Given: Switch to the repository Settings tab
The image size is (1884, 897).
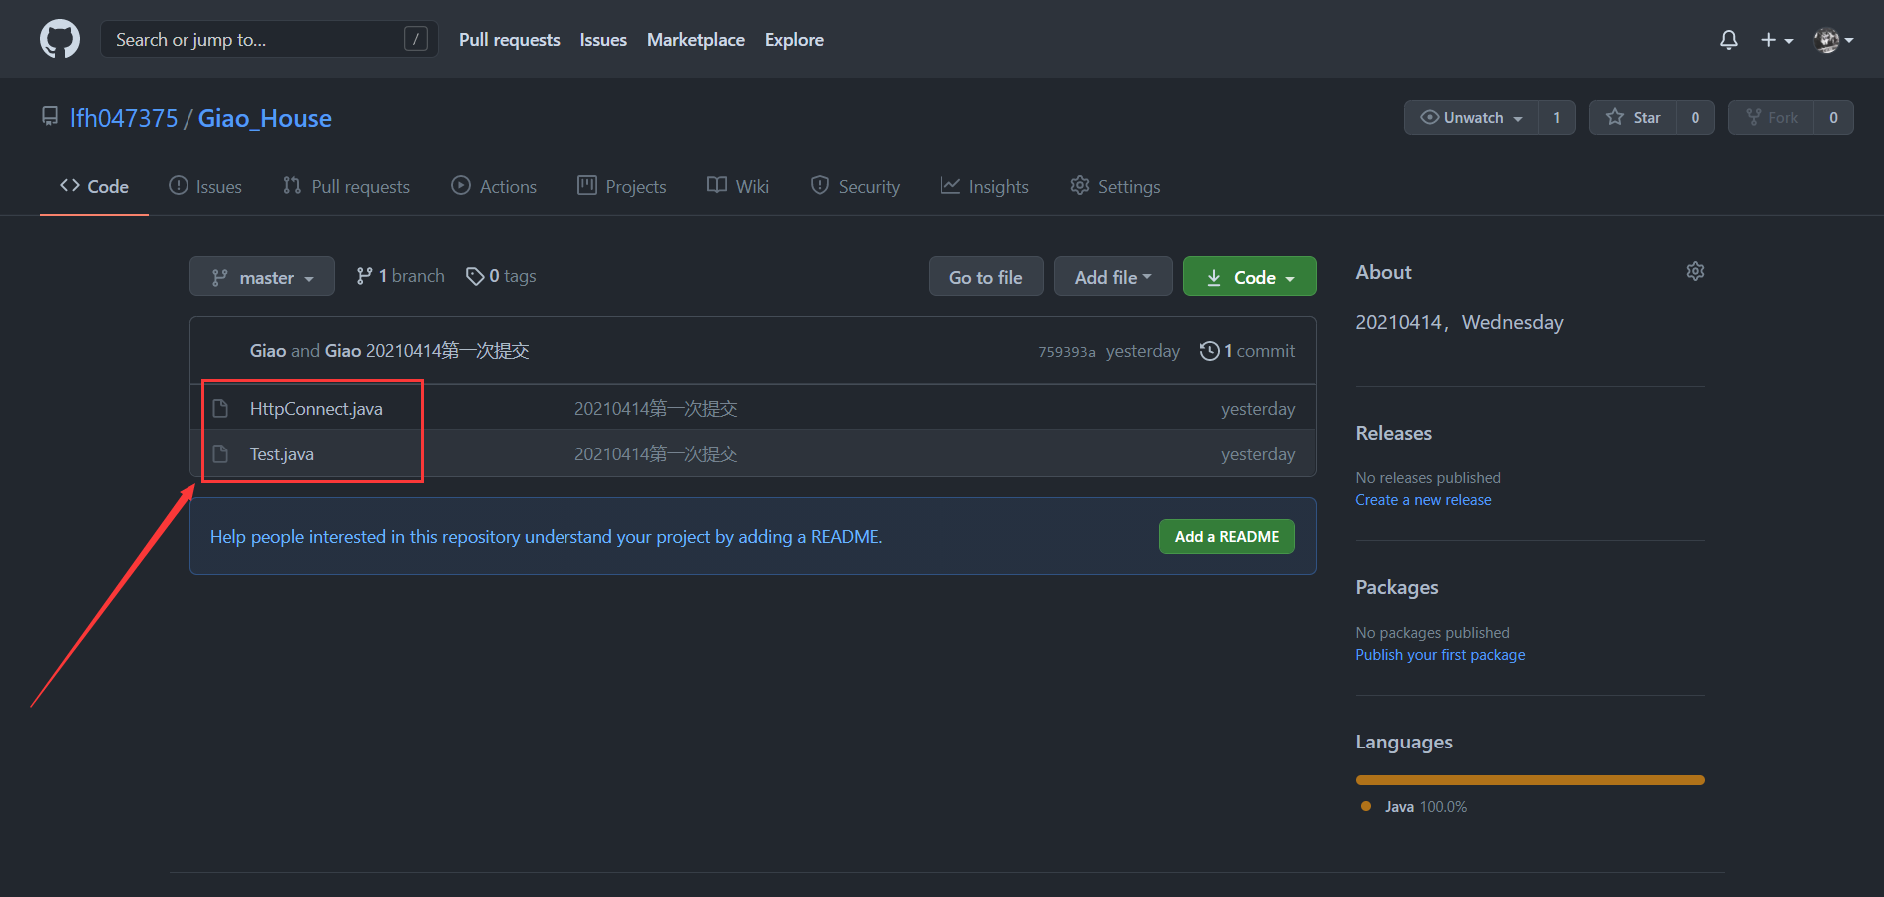Looking at the screenshot, I should point(1115,186).
